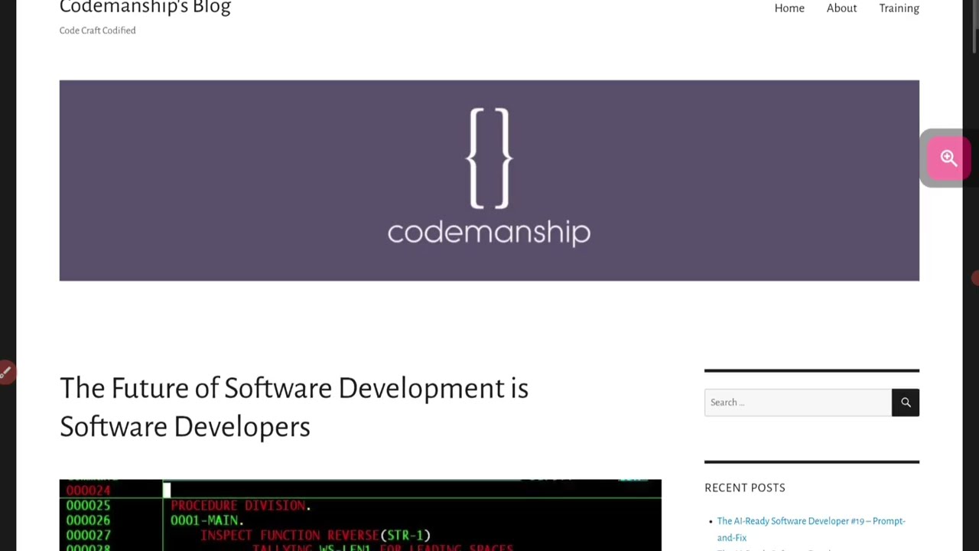Image resolution: width=979 pixels, height=551 pixels.
Task: Open the Training menu item
Action: click(x=899, y=8)
